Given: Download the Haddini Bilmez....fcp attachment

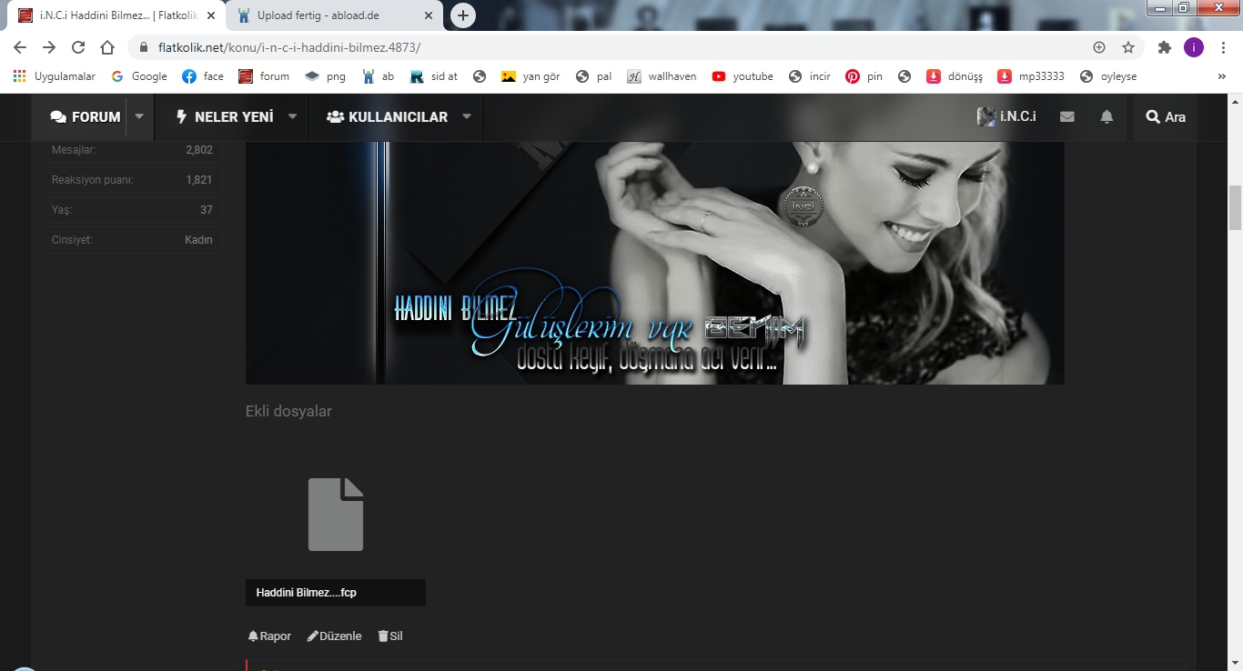Looking at the screenshot, I should coord(307,593).
